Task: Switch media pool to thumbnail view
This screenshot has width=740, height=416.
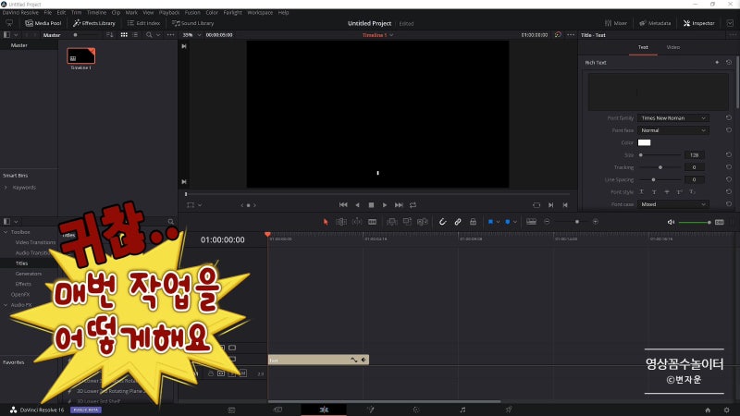Action: (x=124, y=35)
